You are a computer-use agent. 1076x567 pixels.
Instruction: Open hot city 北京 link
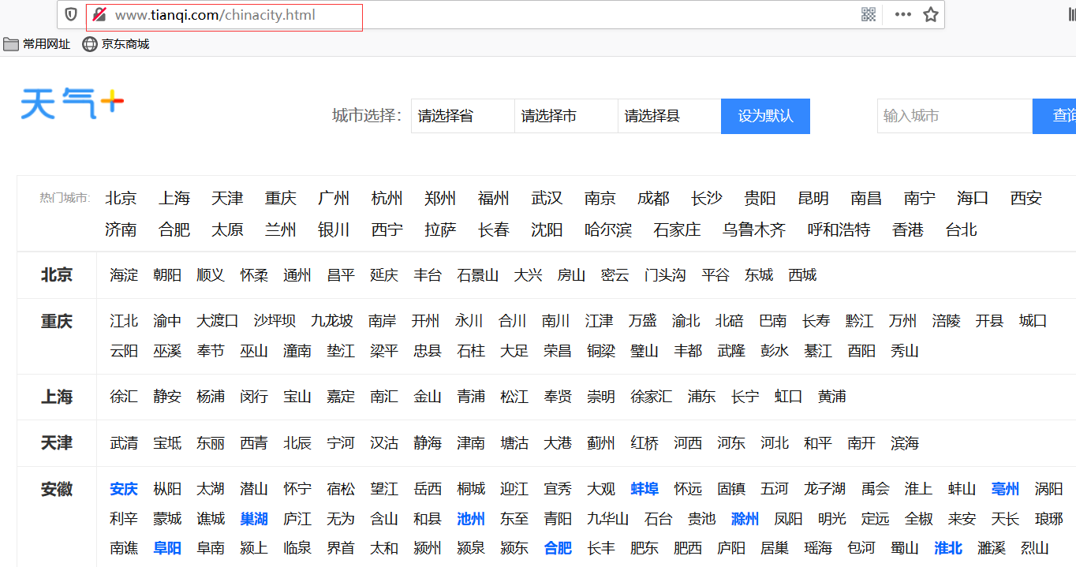(121, 198)
